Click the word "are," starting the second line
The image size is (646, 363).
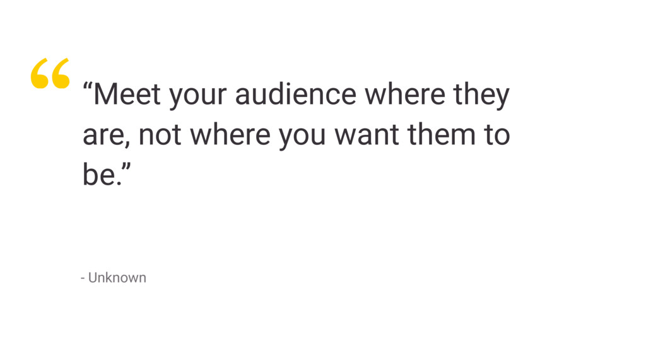coord(106,136)
